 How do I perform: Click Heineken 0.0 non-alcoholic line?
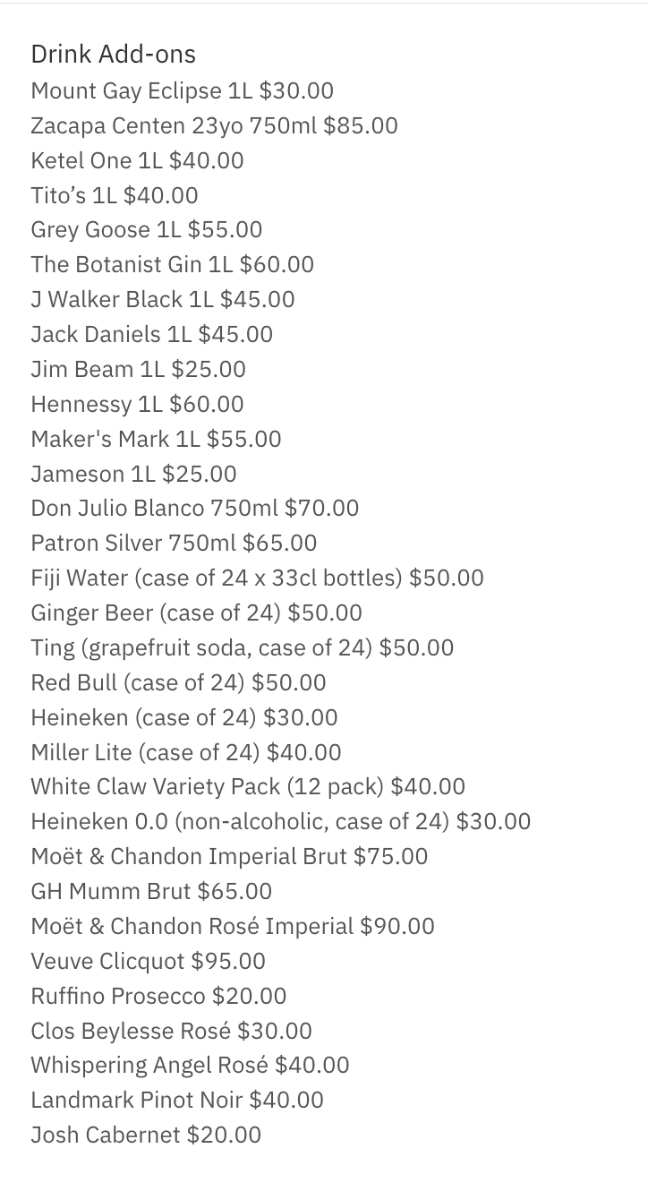280,822
